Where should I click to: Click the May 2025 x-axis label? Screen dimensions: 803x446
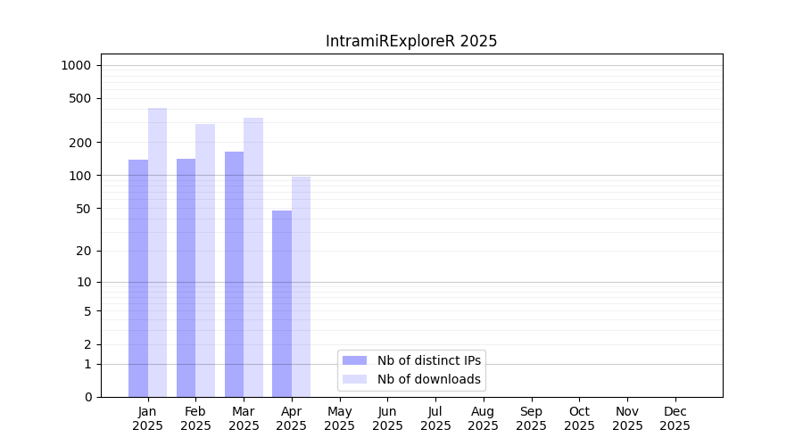(340, 418)
